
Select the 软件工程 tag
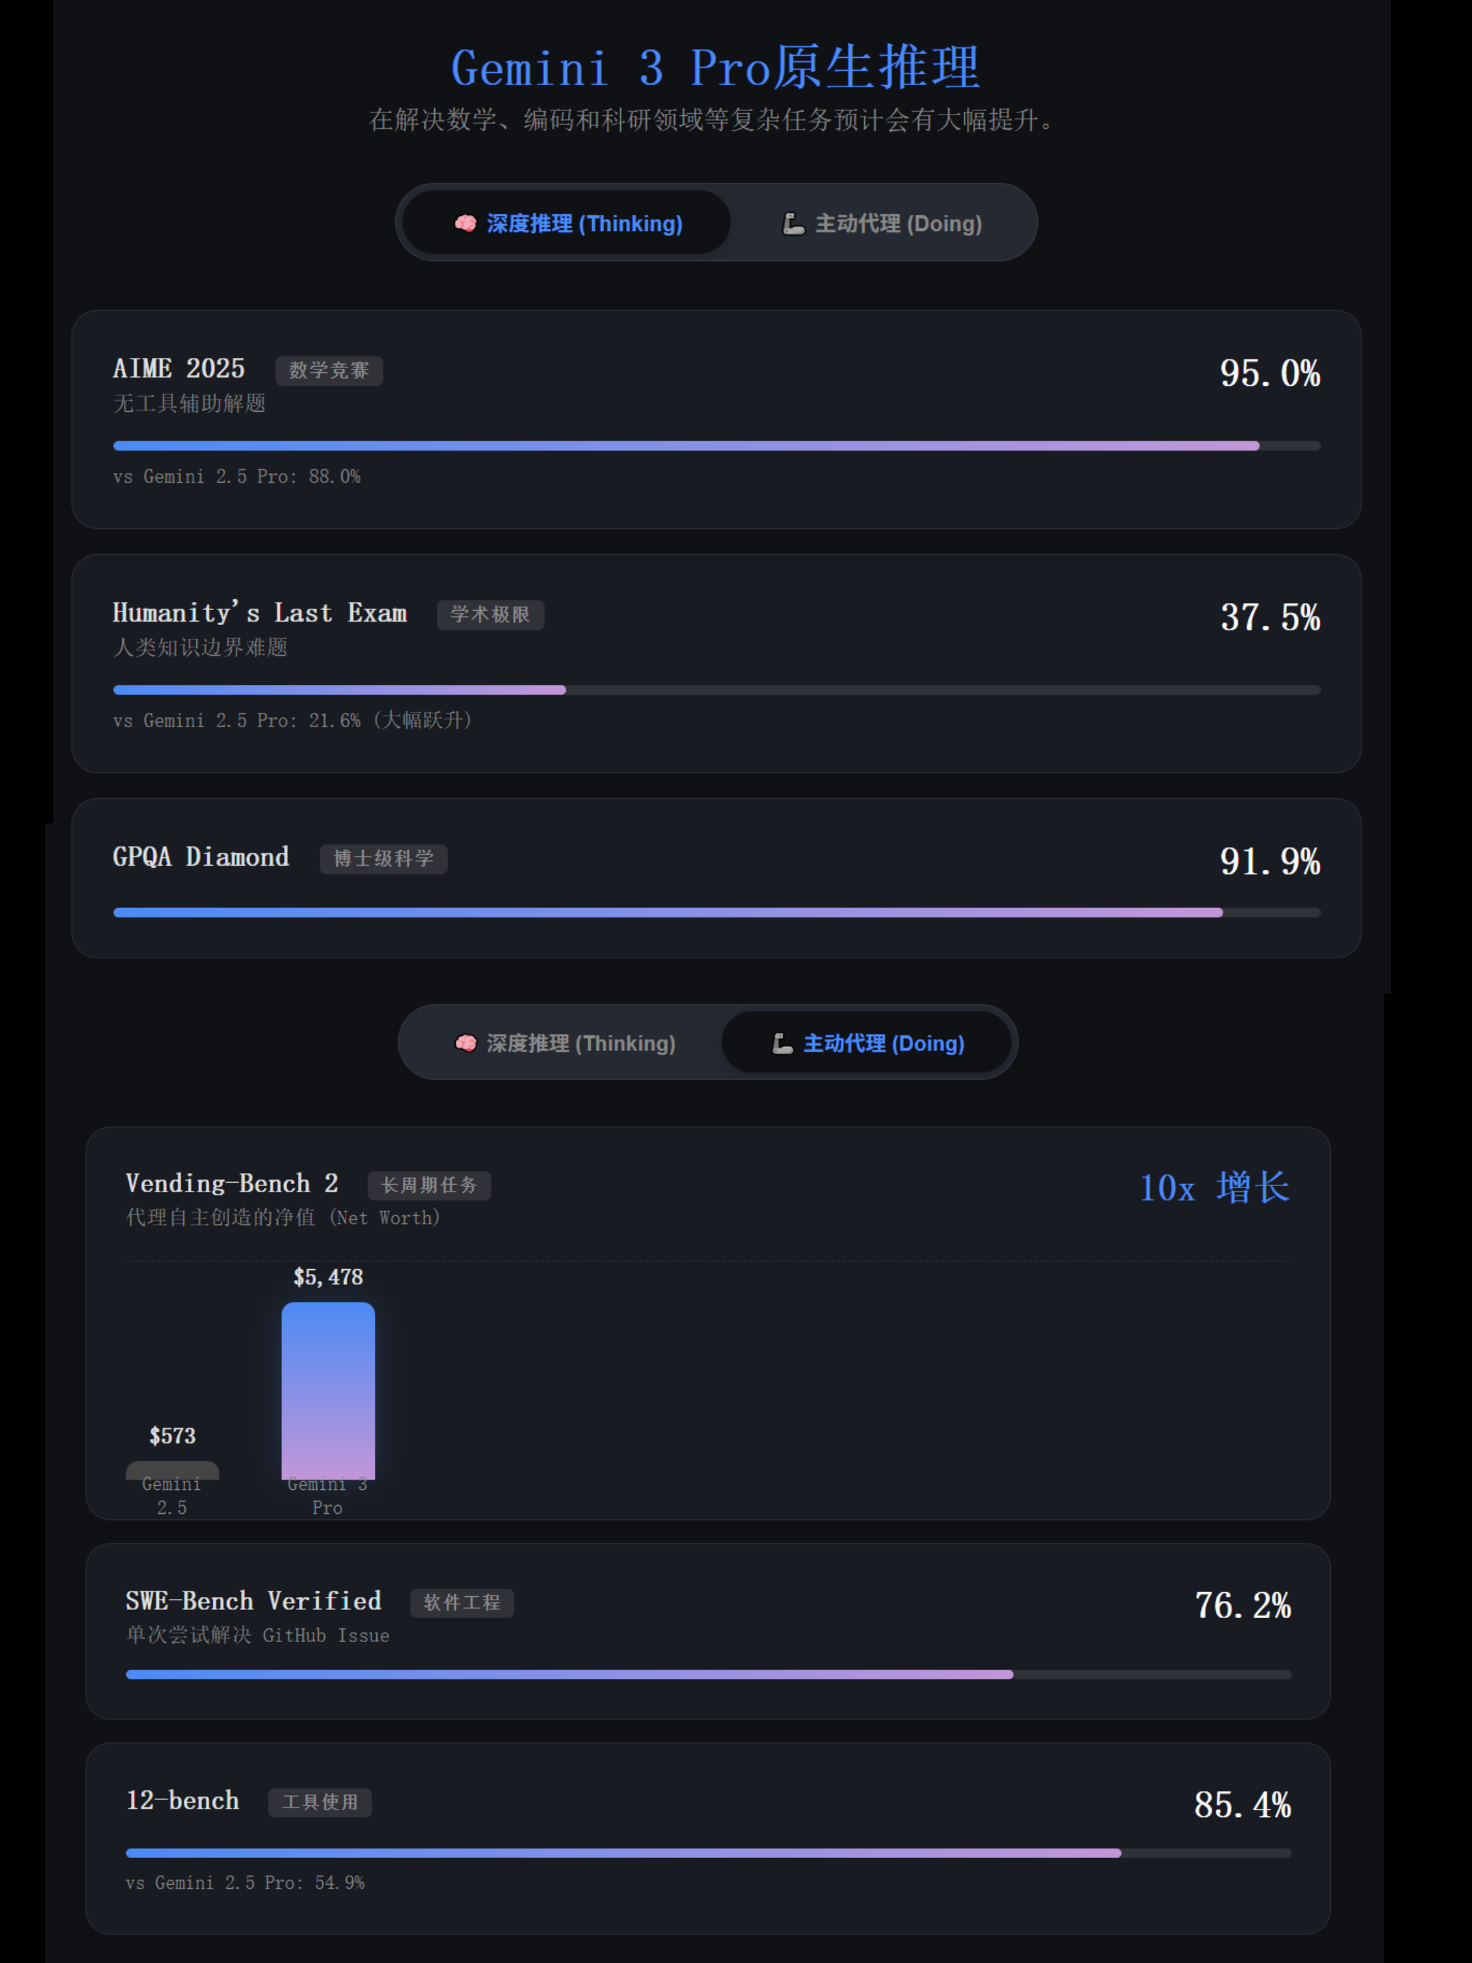point(461,1602)
